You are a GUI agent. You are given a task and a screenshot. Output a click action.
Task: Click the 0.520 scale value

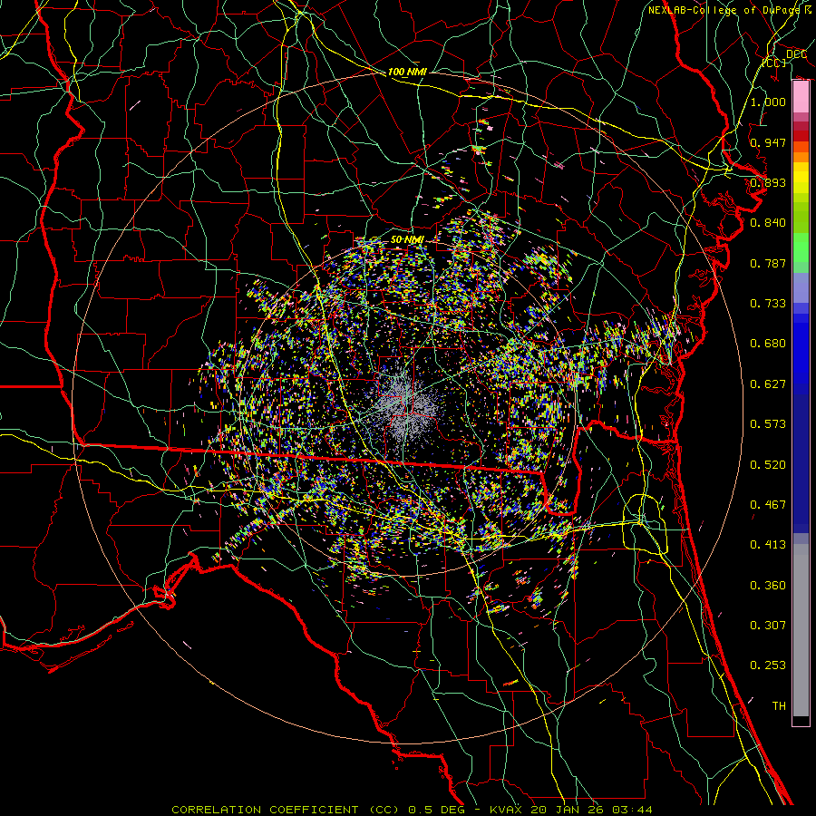pos(768,465)
